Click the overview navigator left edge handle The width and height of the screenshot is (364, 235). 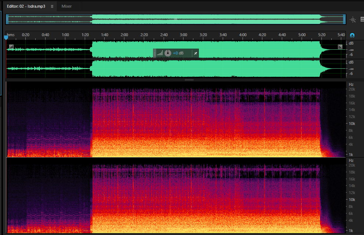click(x=7, y=19)
